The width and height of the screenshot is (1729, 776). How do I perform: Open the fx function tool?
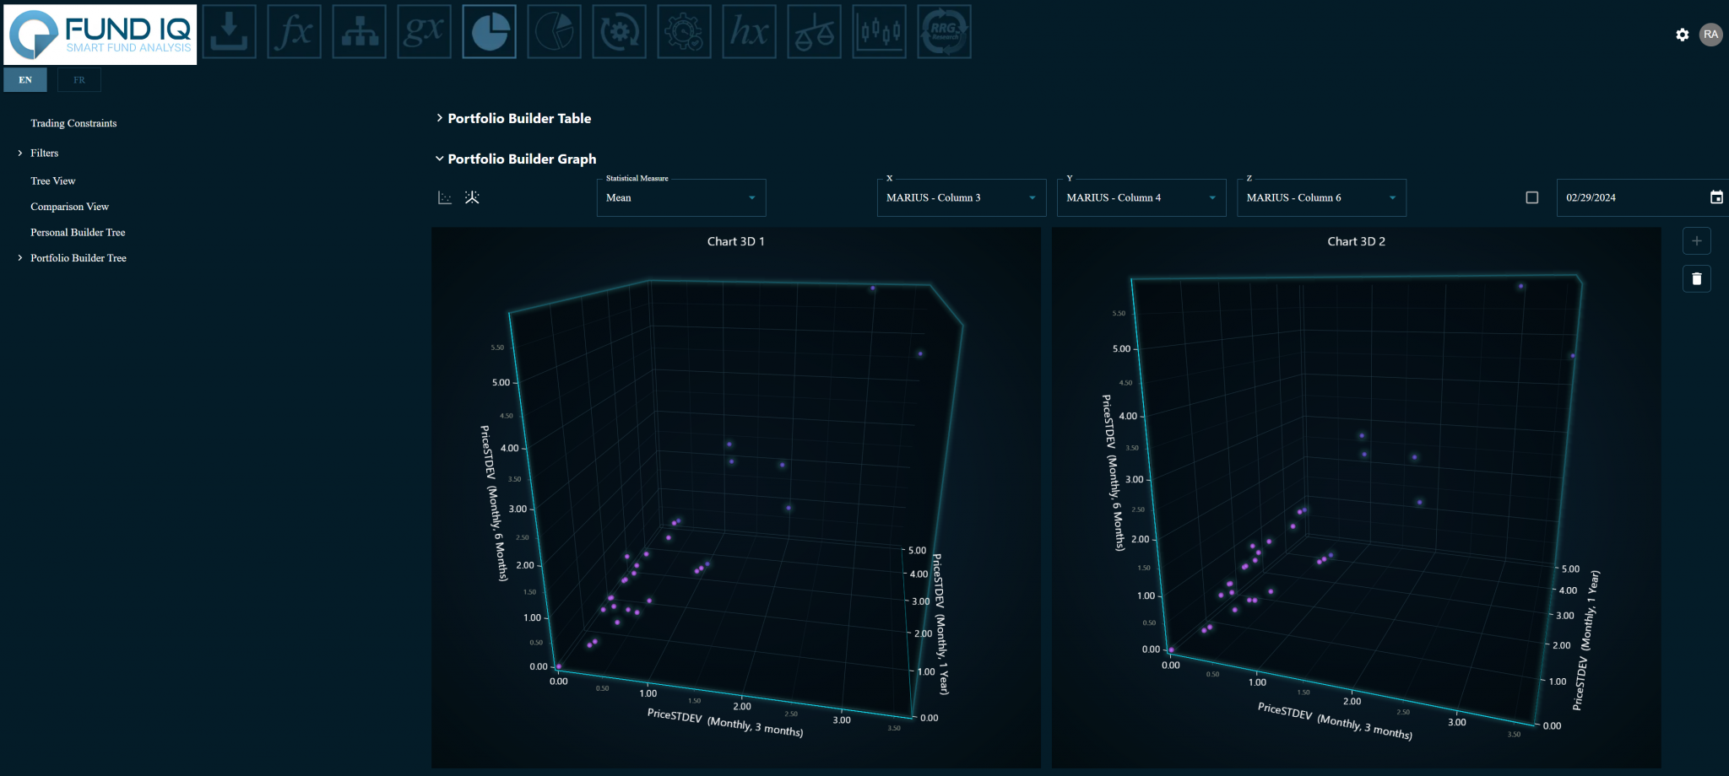coord(294,32)
